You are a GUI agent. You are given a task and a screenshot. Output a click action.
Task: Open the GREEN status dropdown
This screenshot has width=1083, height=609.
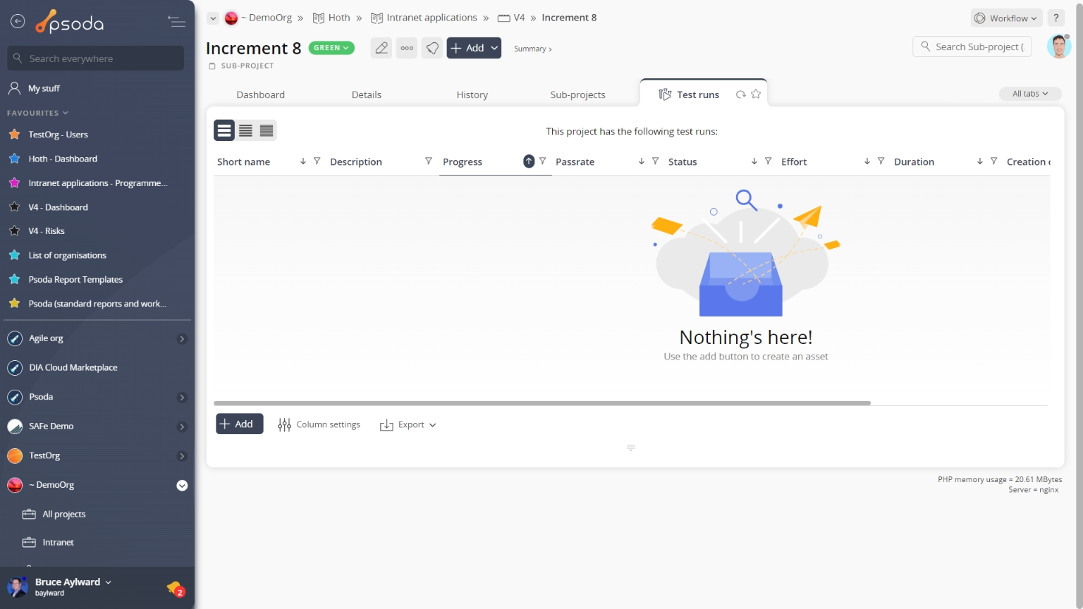[331, 48]
